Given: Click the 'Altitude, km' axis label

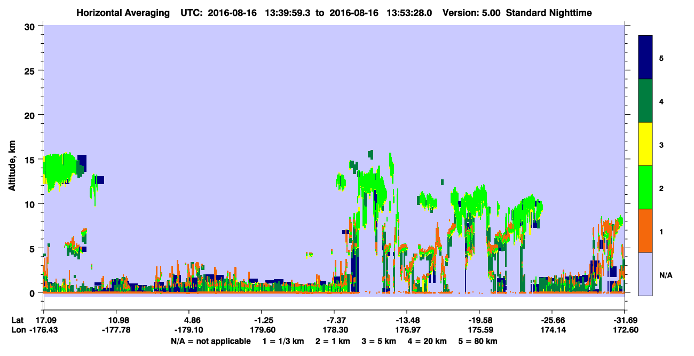Looking at the screenshot, I should click(x=12, y=167).
